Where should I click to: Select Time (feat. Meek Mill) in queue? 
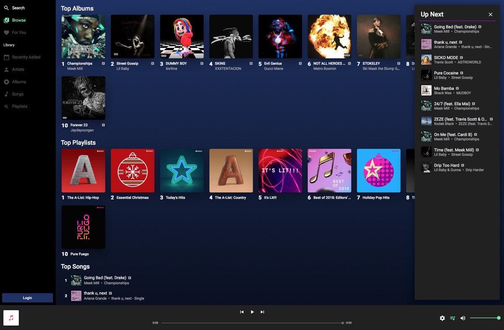pyautogui.click(x=457, y=152)
